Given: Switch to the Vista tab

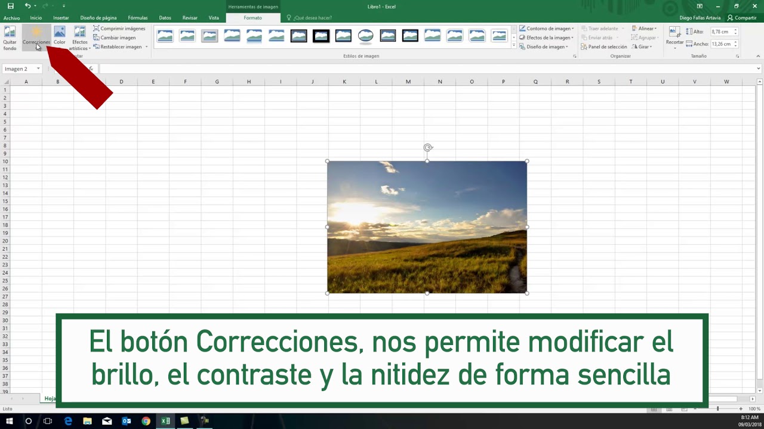Looking at the screenshot, I should [x=214, y=18].
